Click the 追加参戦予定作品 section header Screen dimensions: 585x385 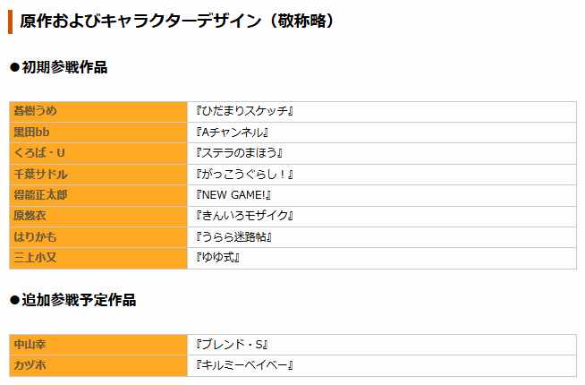coord(73,300)
